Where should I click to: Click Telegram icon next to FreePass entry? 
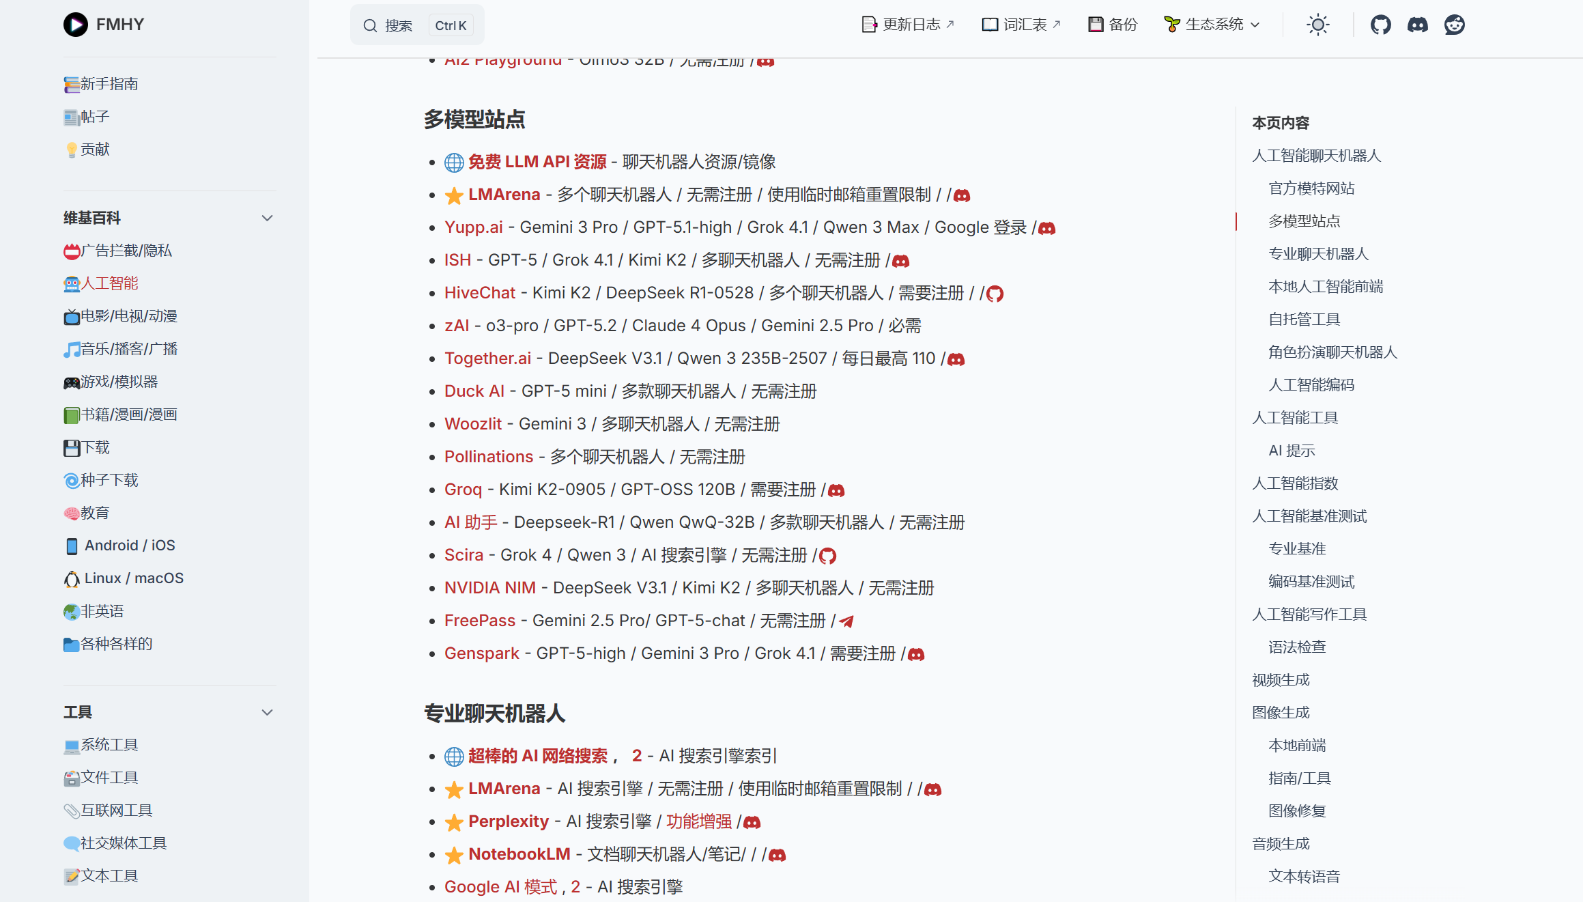point(846,621)
